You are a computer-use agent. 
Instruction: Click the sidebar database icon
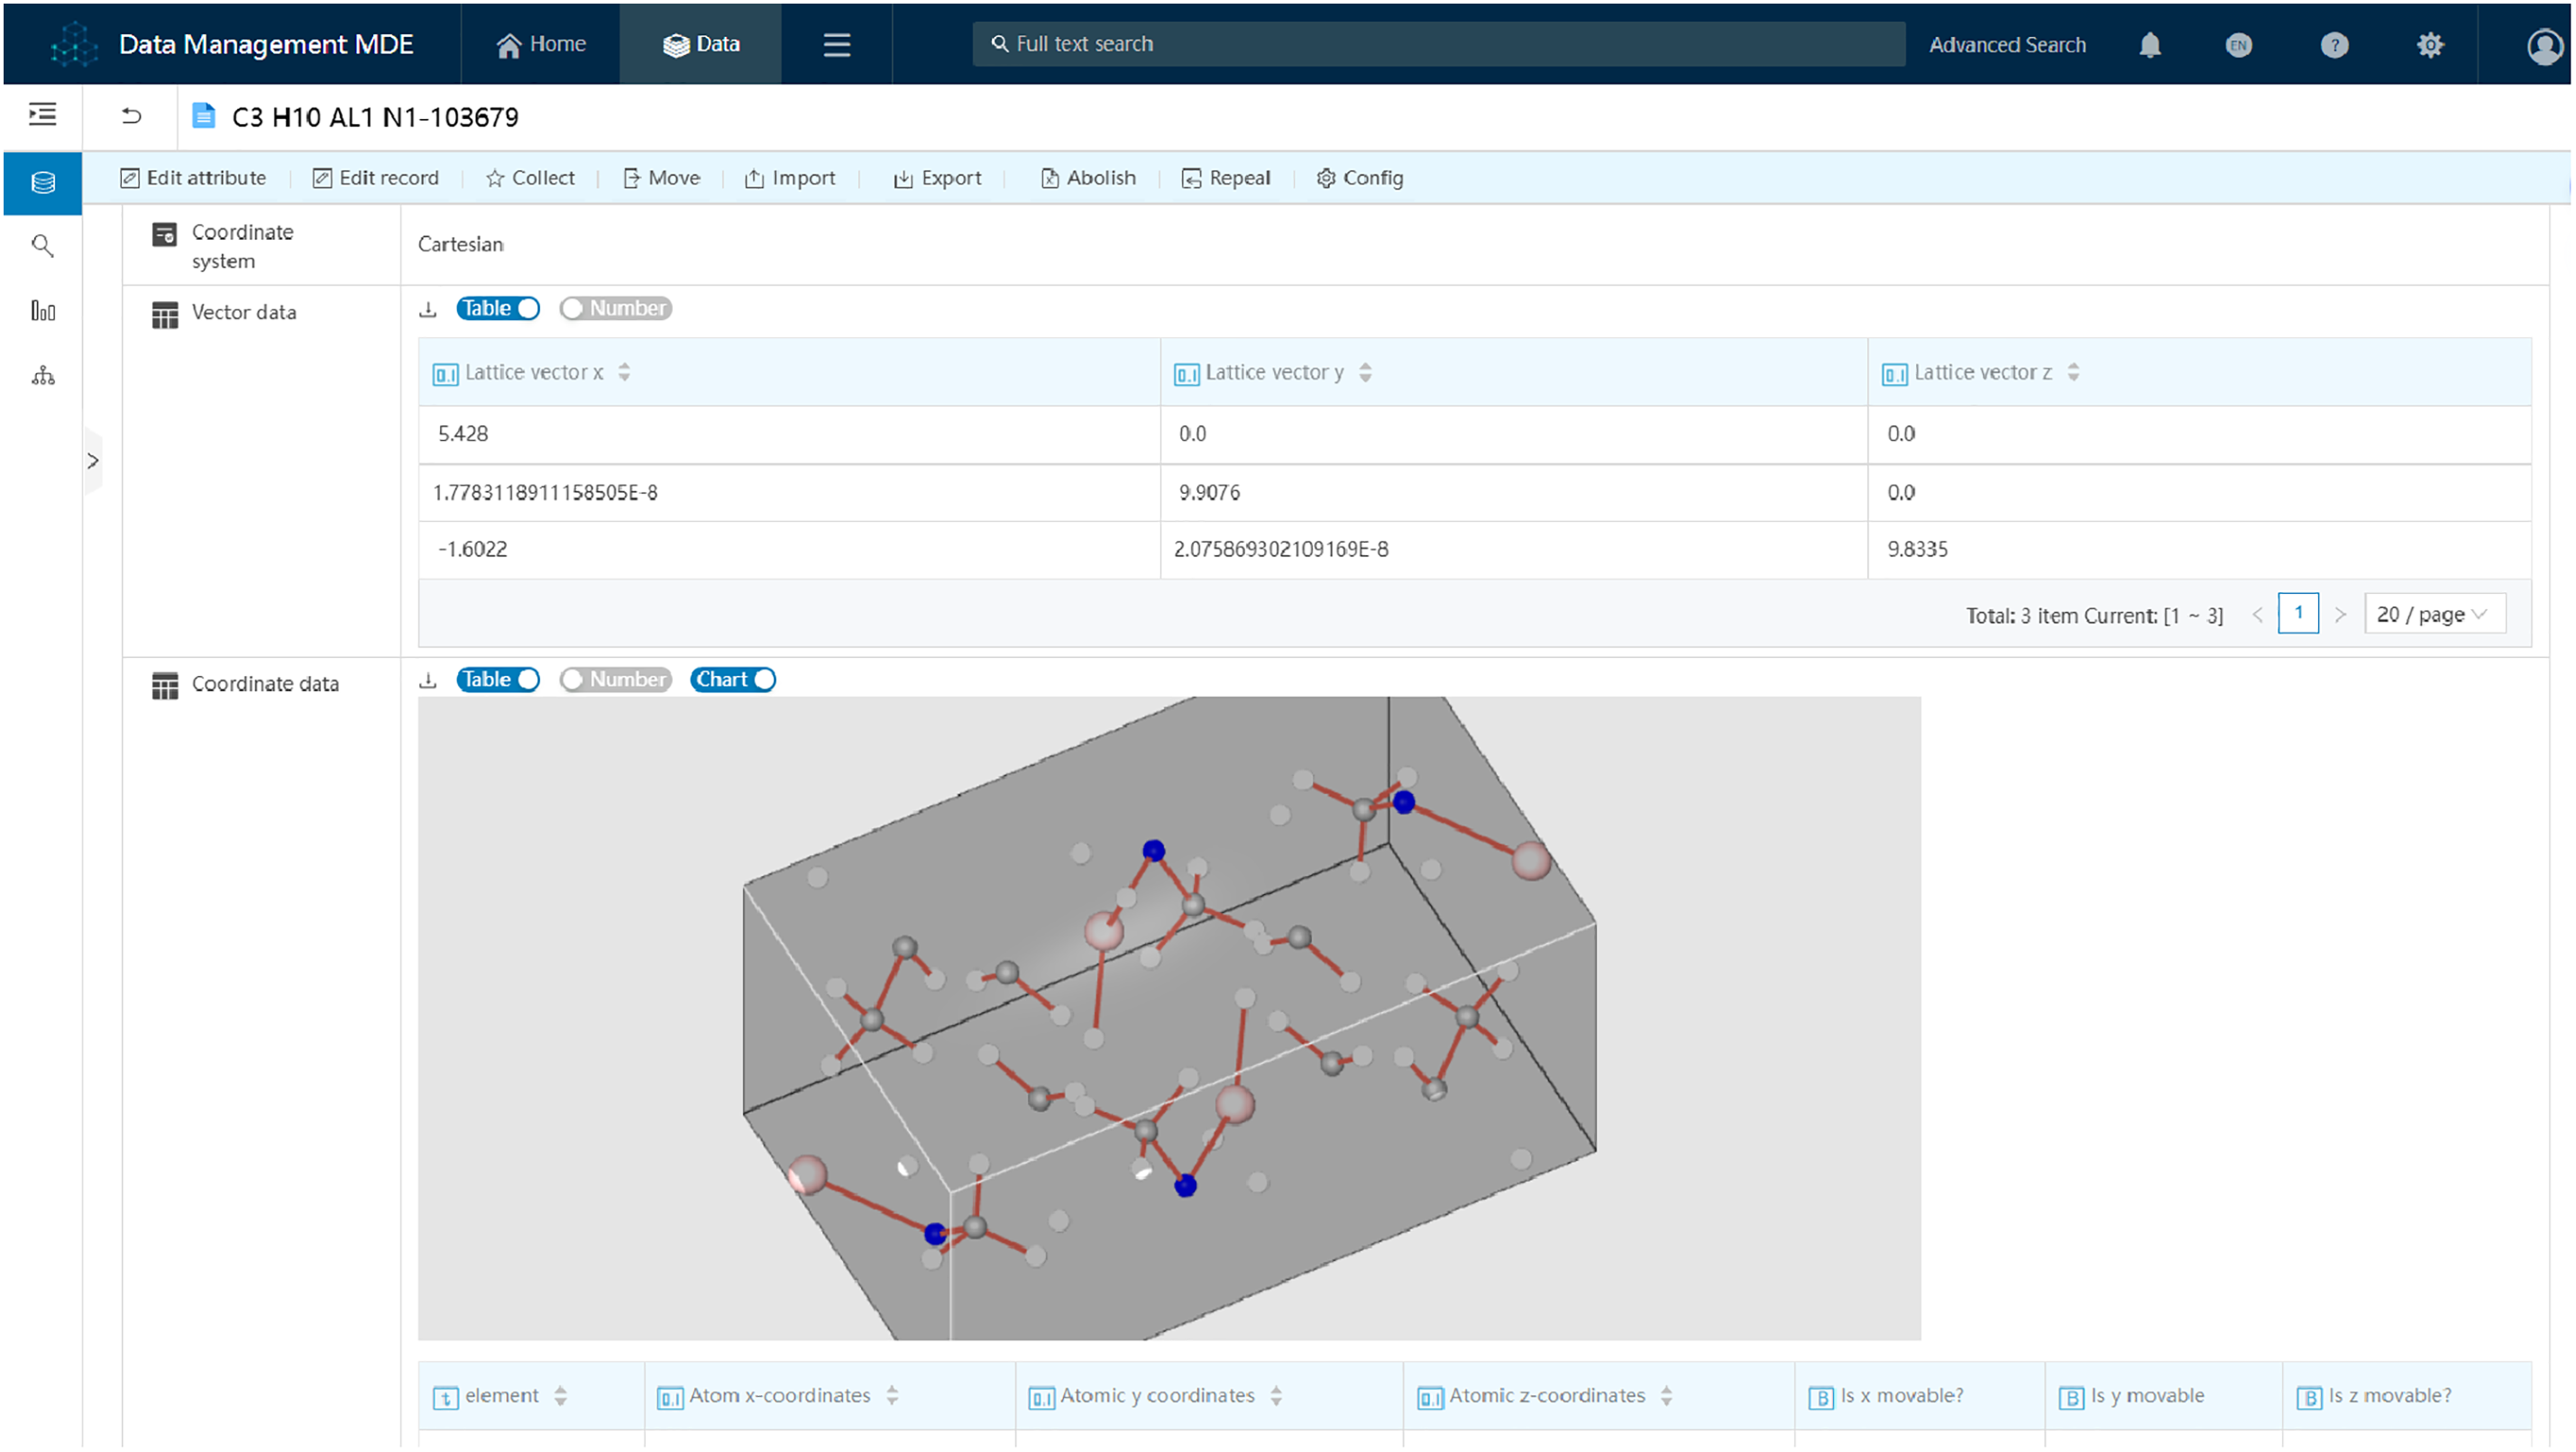click(42, 183)
